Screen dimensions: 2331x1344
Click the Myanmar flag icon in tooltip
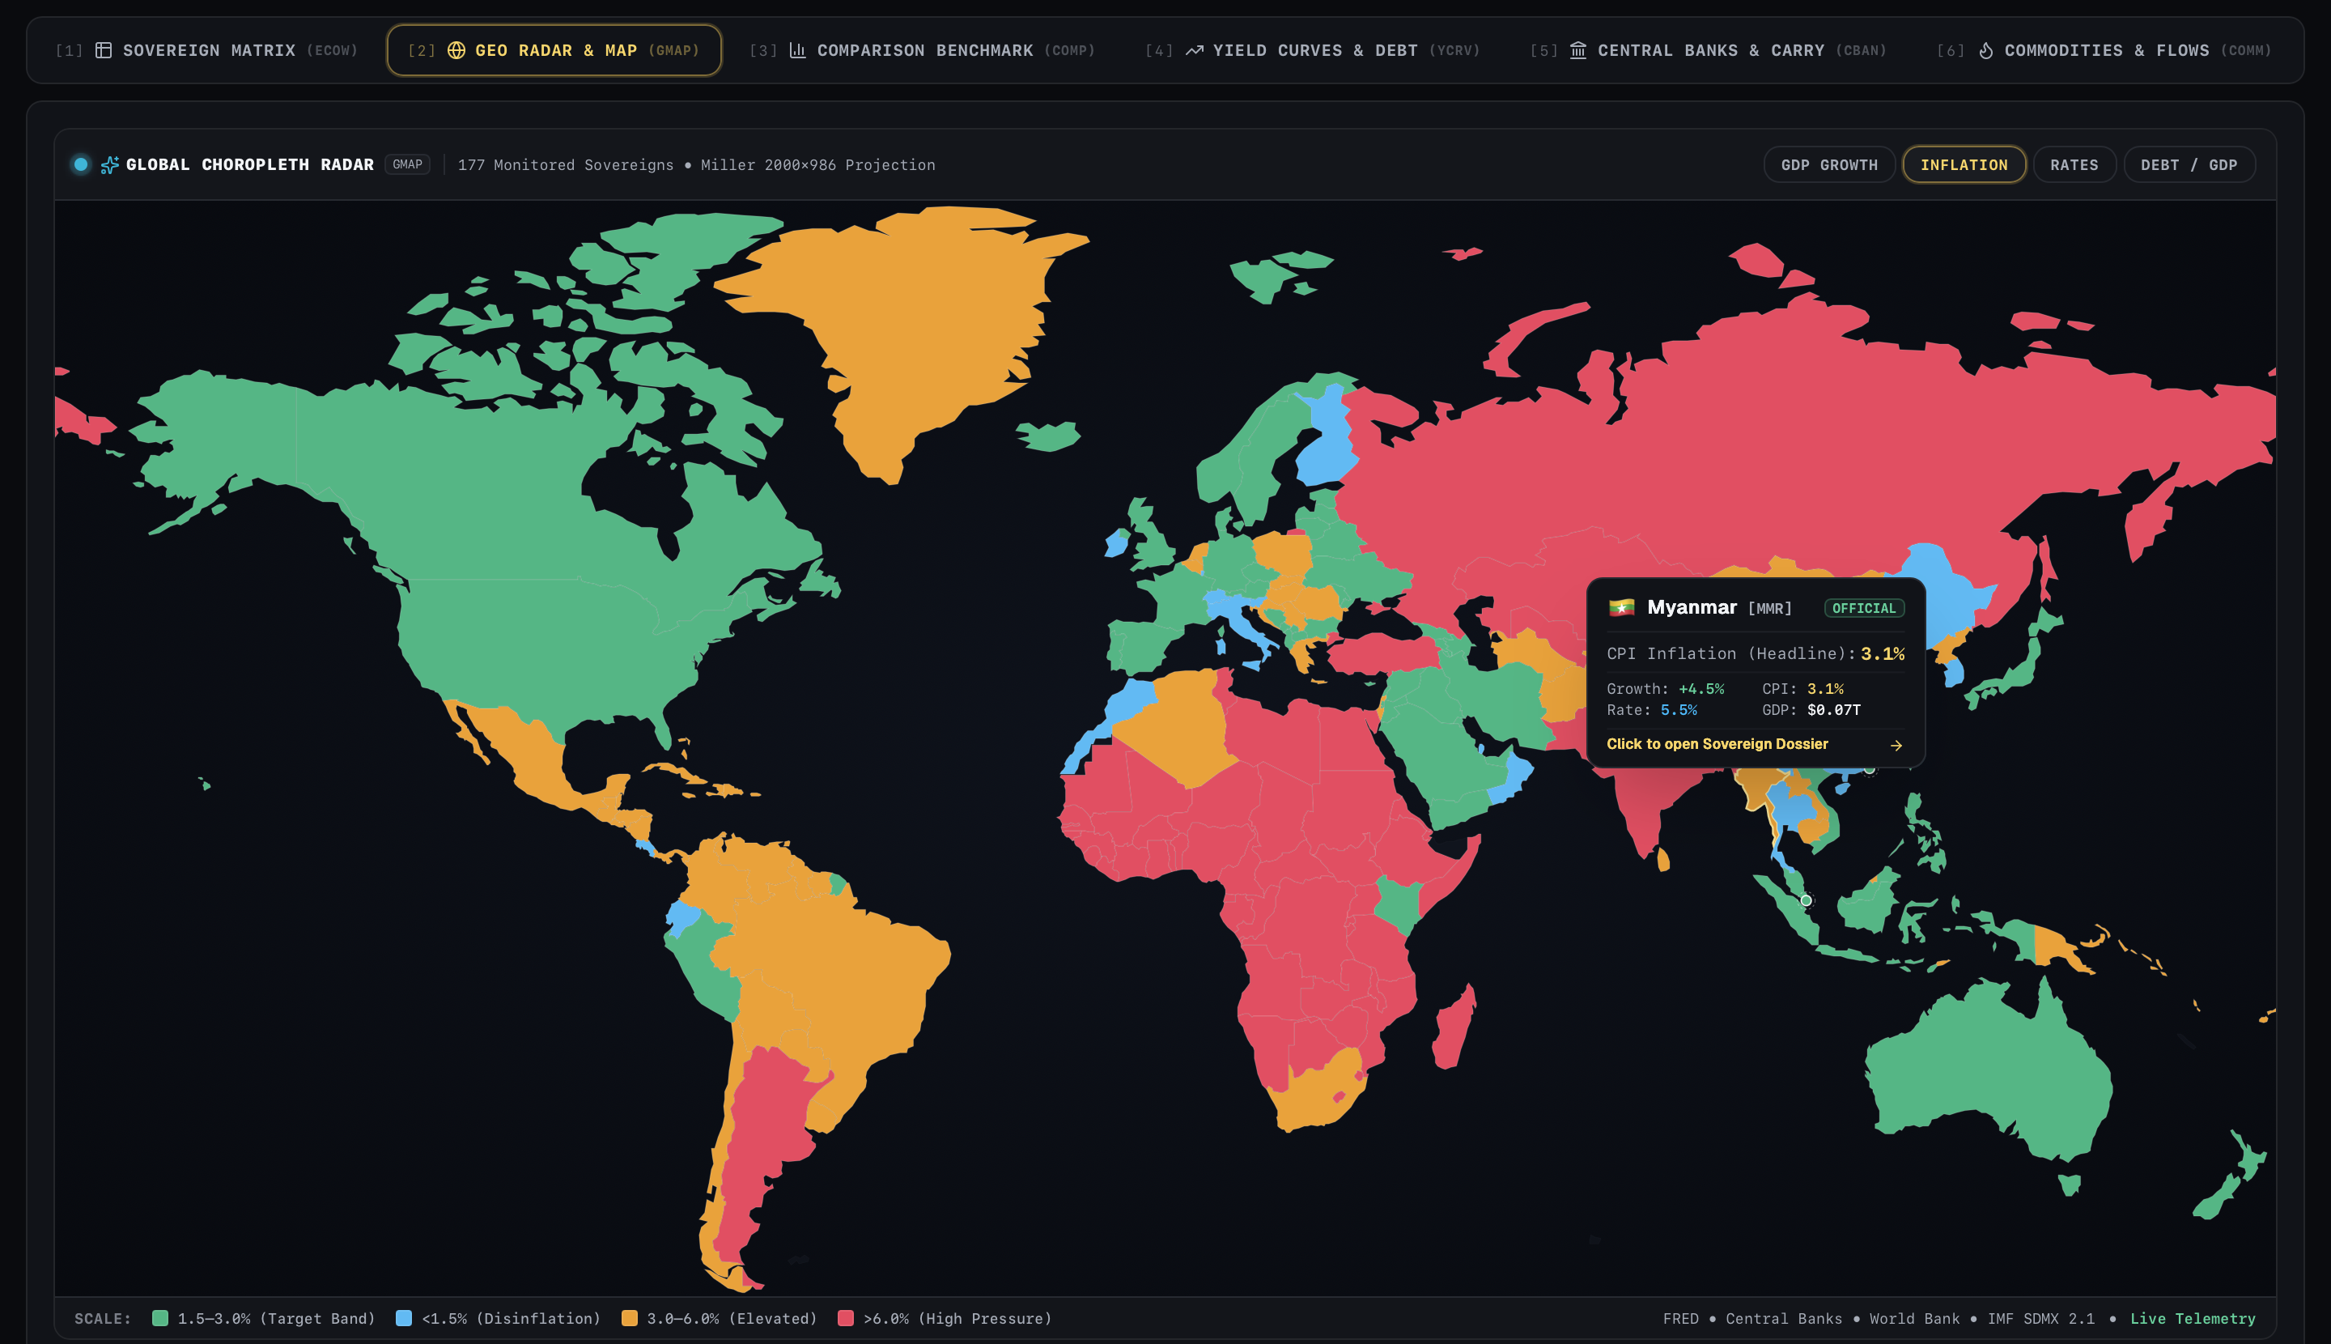point(1621,607)
